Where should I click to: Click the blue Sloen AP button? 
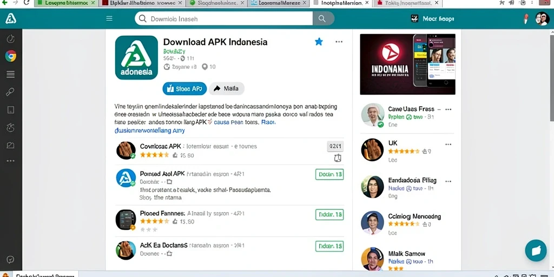(184, 89)
